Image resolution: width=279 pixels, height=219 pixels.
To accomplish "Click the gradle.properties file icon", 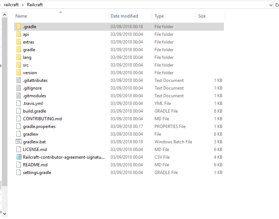I will pos(19,126).
